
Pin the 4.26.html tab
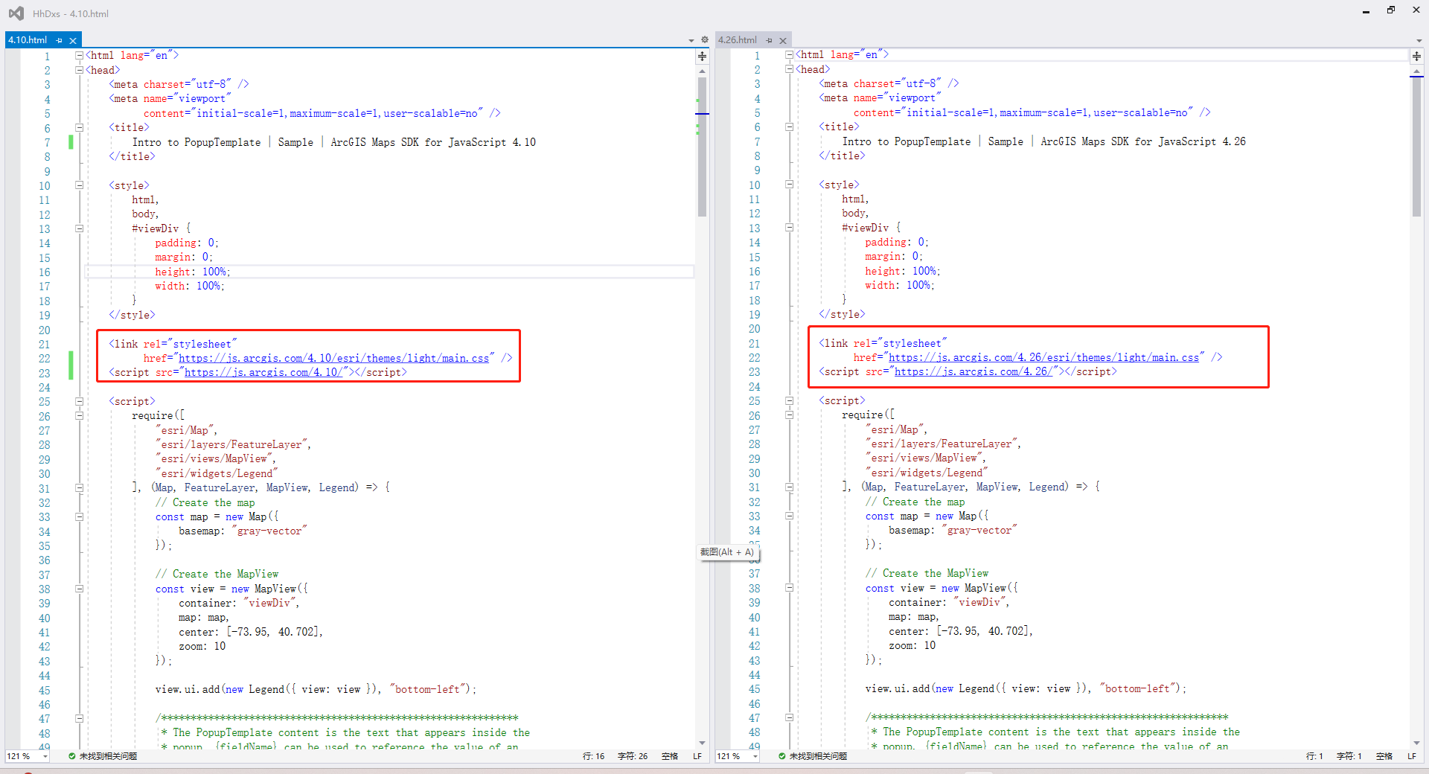[770, 40]
